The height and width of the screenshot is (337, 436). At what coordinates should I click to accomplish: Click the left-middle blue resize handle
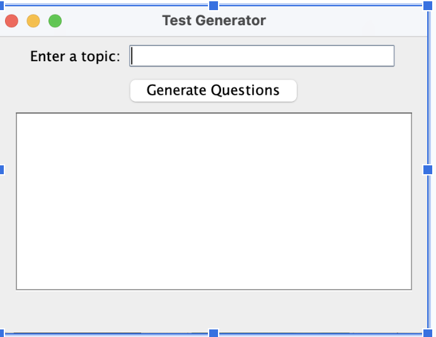pos(1,169)
